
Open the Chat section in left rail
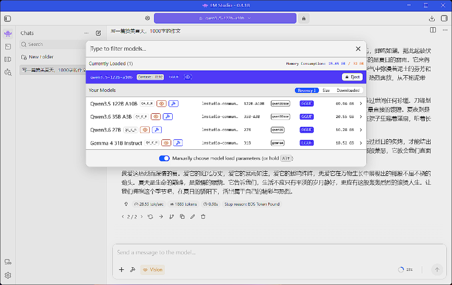coord(8,34)
